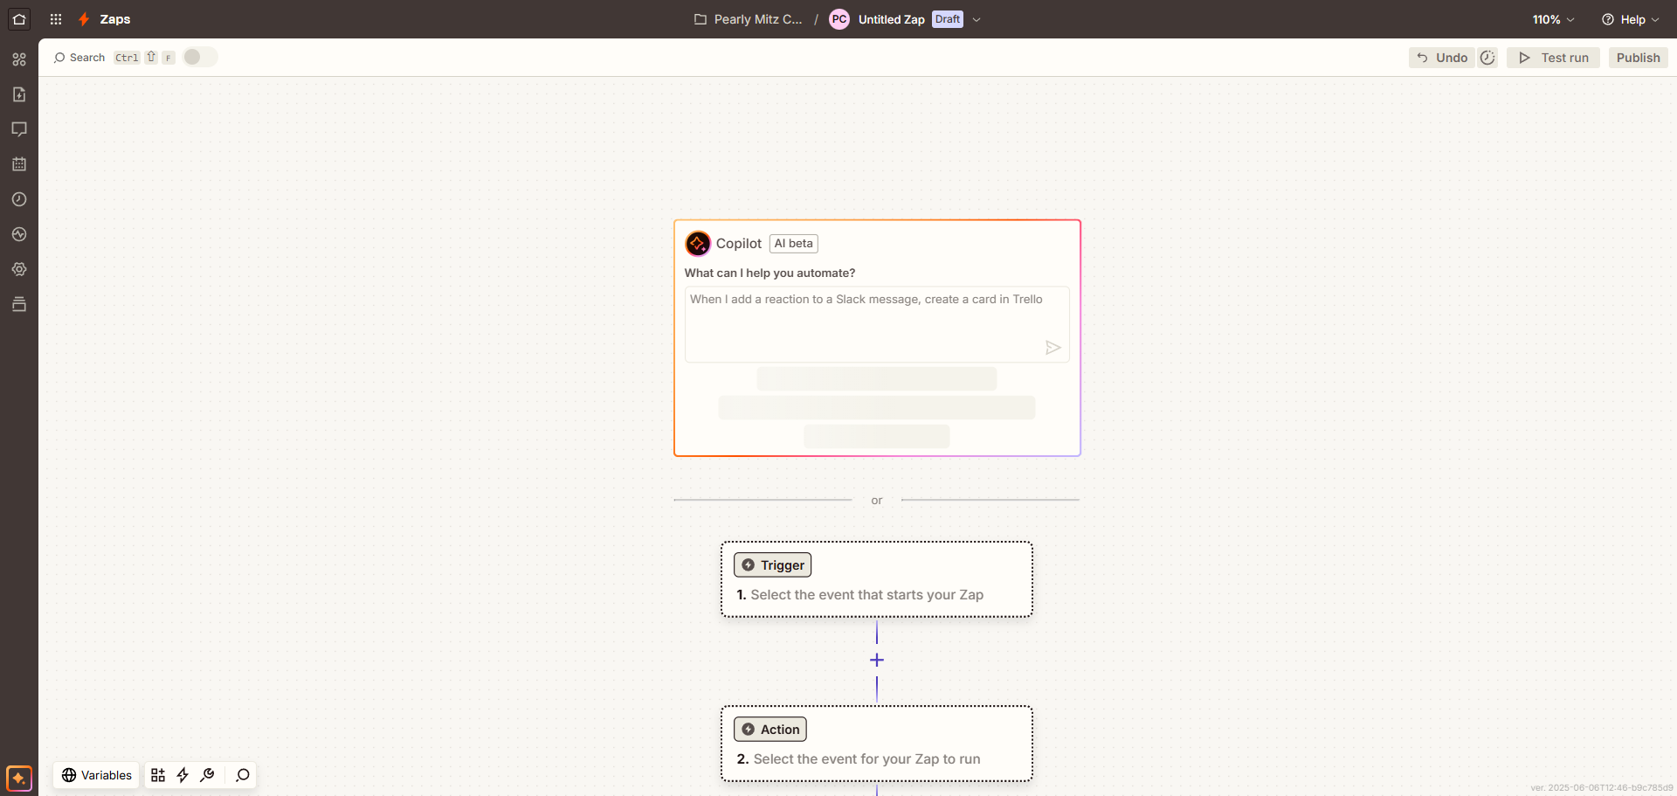Screen dimensions: 1677x796
Task: Click the add-step grid icon in bottom toolbar
Action: click(158, 775)
